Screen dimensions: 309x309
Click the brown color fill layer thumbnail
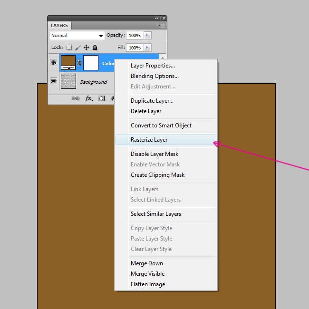tap(68, 63)
